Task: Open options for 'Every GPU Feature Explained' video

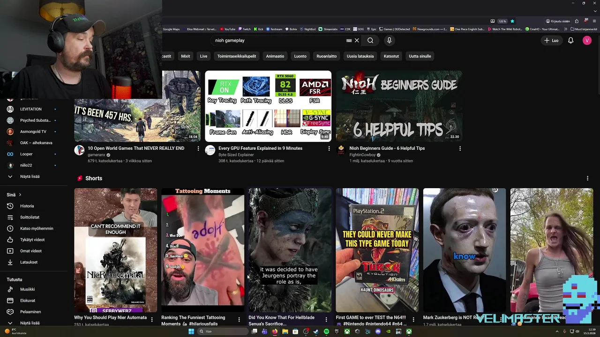Action: point(329,148)
